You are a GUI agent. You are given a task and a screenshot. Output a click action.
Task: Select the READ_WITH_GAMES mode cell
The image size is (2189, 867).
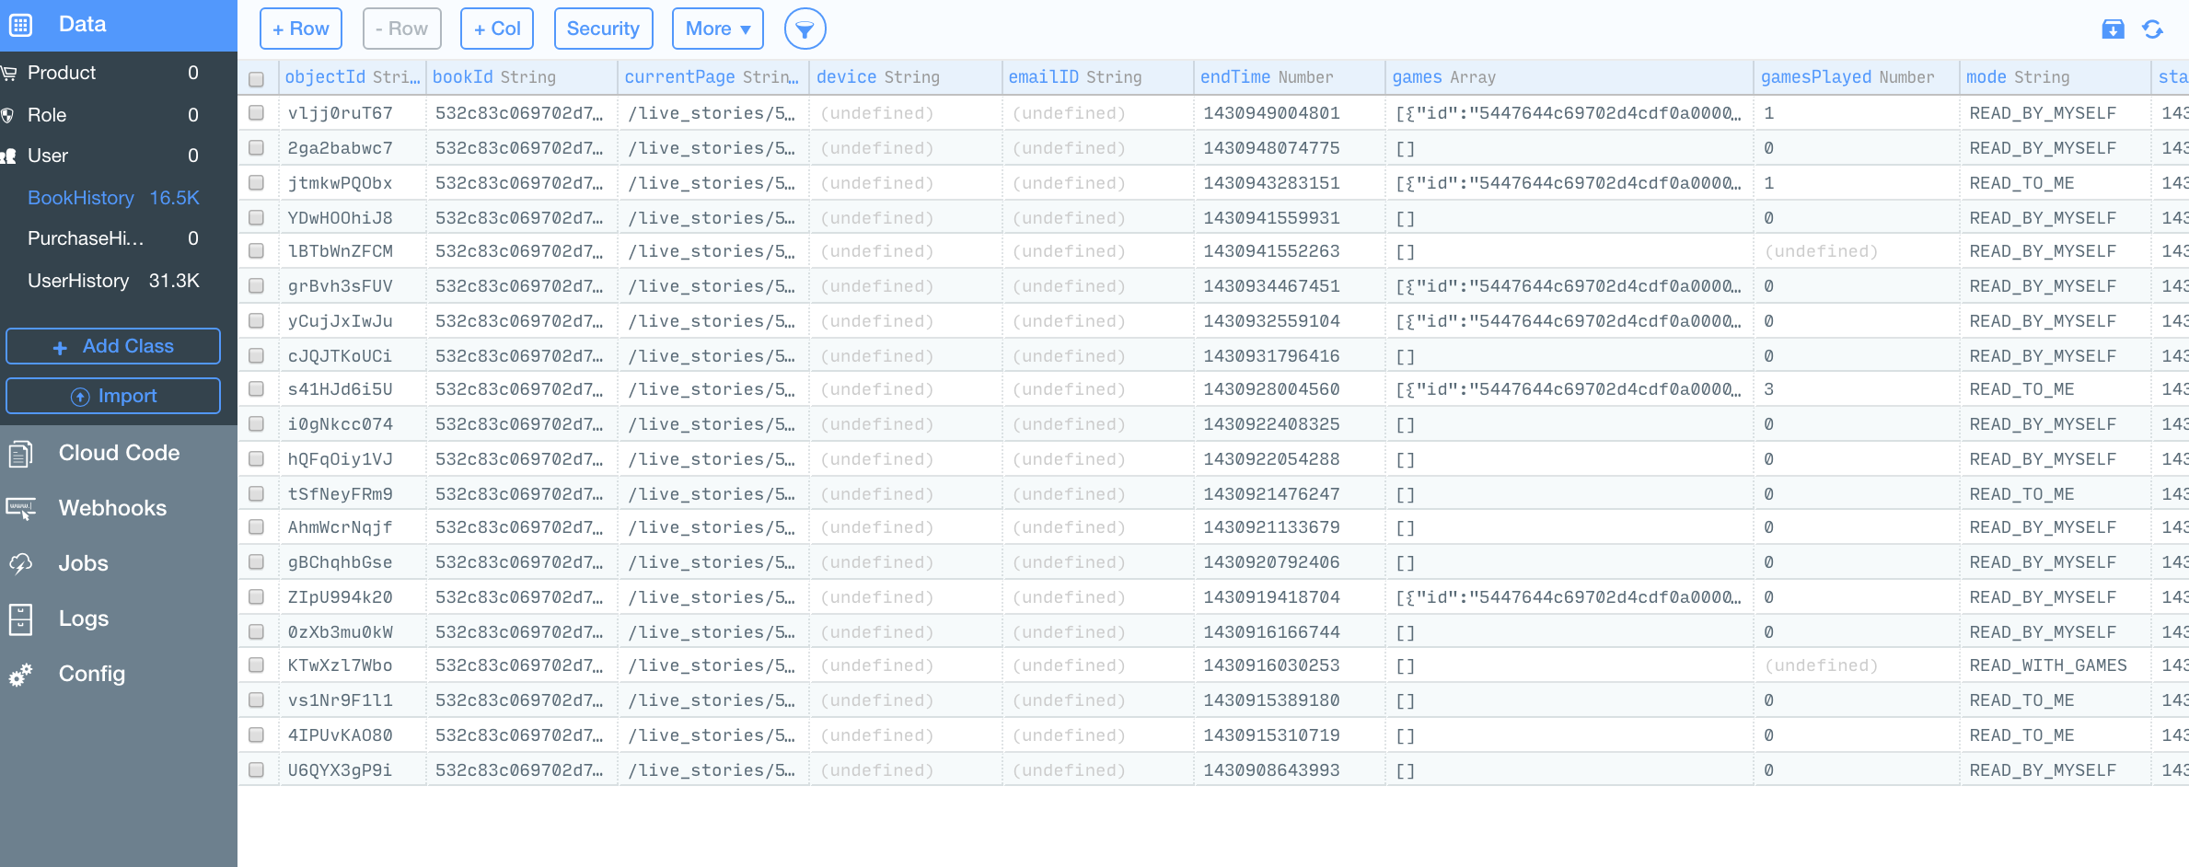tap(2056, 665)
